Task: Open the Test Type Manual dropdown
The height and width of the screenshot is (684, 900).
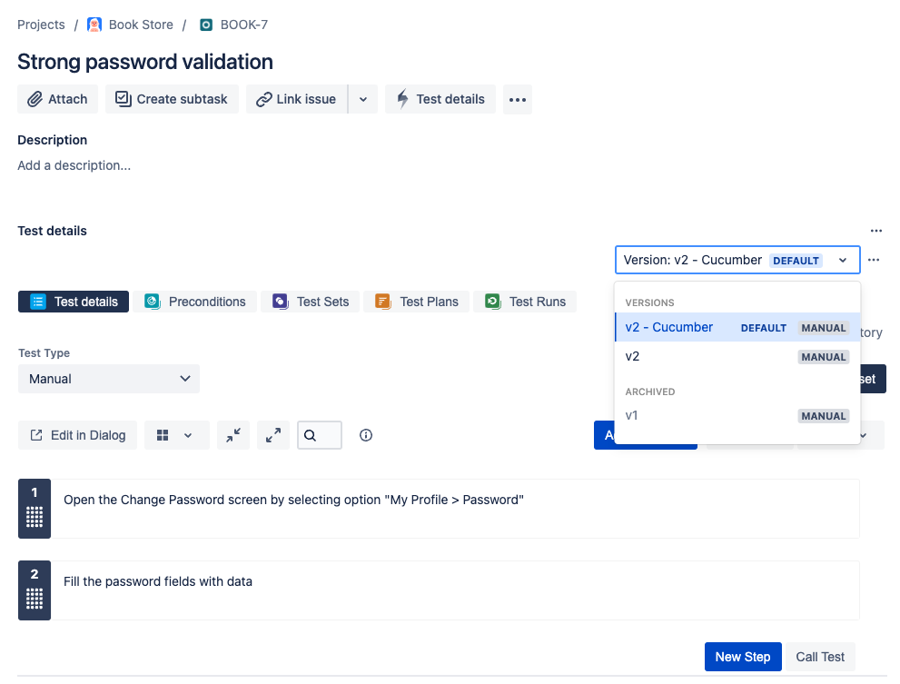Action: [x=109, y=379]
